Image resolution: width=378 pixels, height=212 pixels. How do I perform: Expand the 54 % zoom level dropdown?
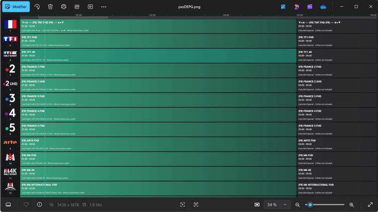278,205
